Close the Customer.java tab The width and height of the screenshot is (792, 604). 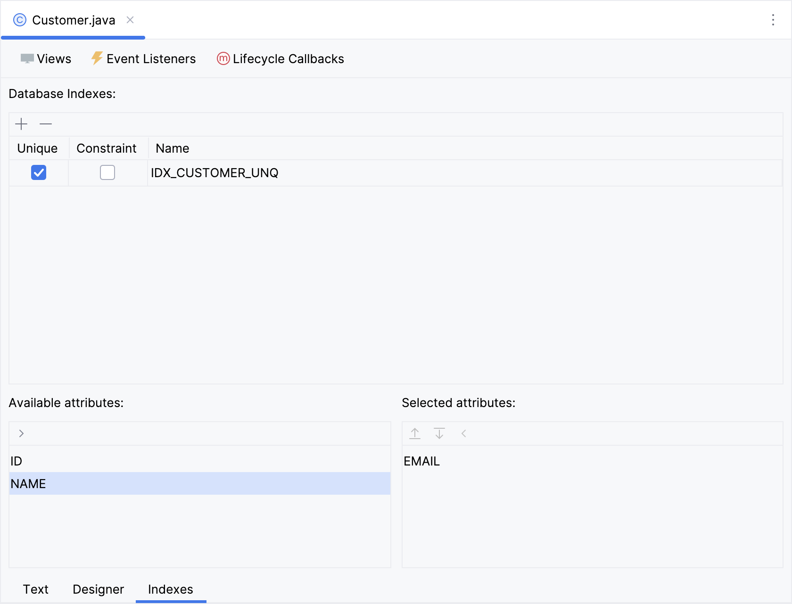pos(130,20)
